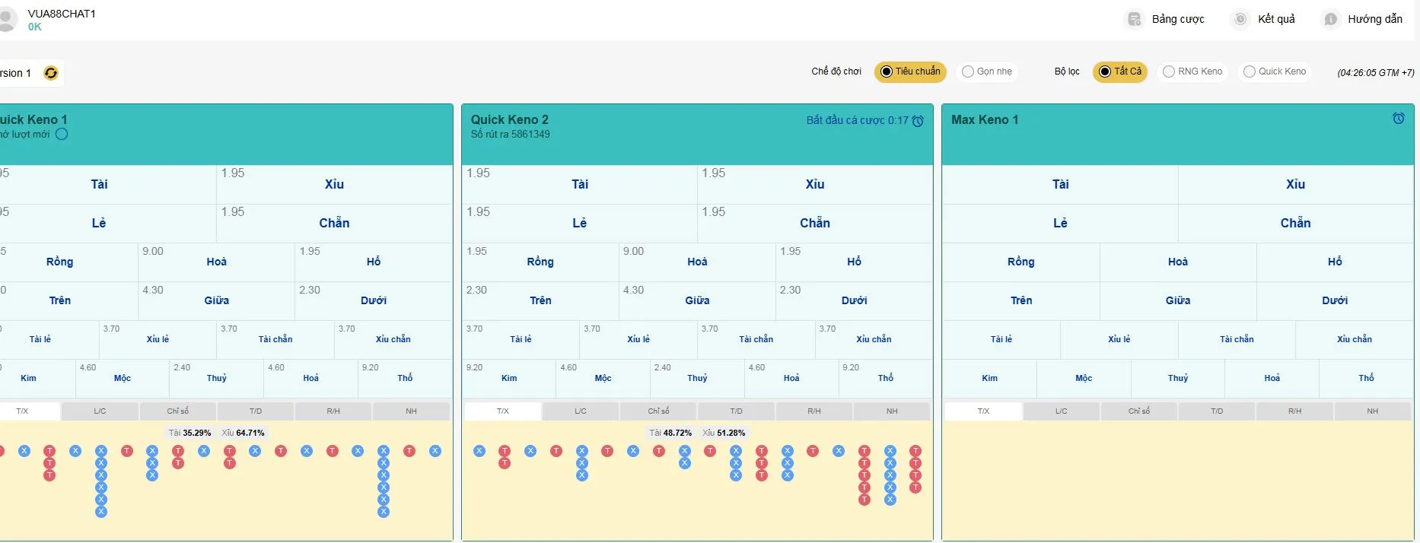
Task: Switch to L/C tab in Quick Keno 2
Action: click(581, 411)
